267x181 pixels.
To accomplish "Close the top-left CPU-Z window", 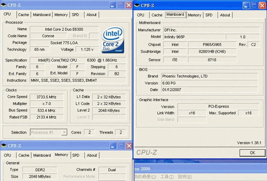I will tap(129, 5).
